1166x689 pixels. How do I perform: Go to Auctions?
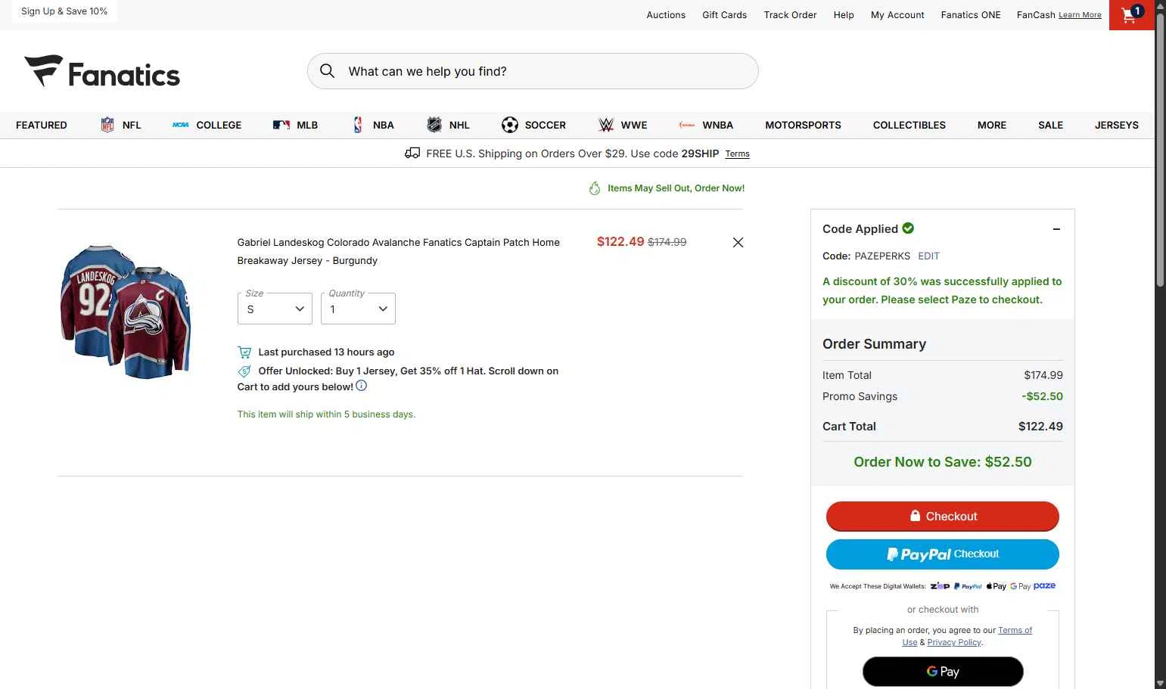click(x=666, y=15)
